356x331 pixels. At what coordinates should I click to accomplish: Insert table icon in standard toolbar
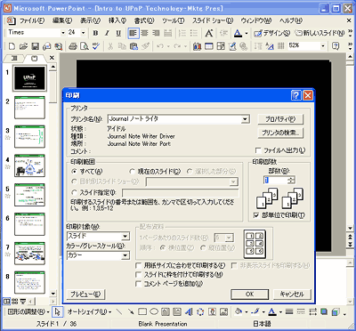209,46
